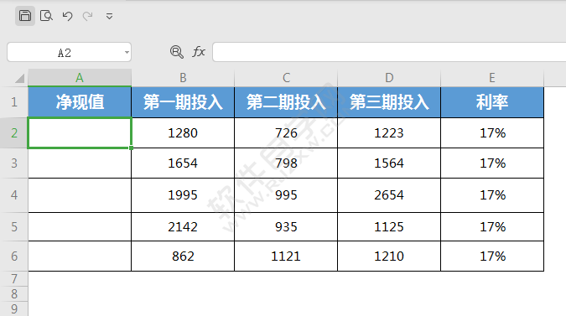The image size is (566, 316).
Task: Select row 2 header
Action: 14,133
